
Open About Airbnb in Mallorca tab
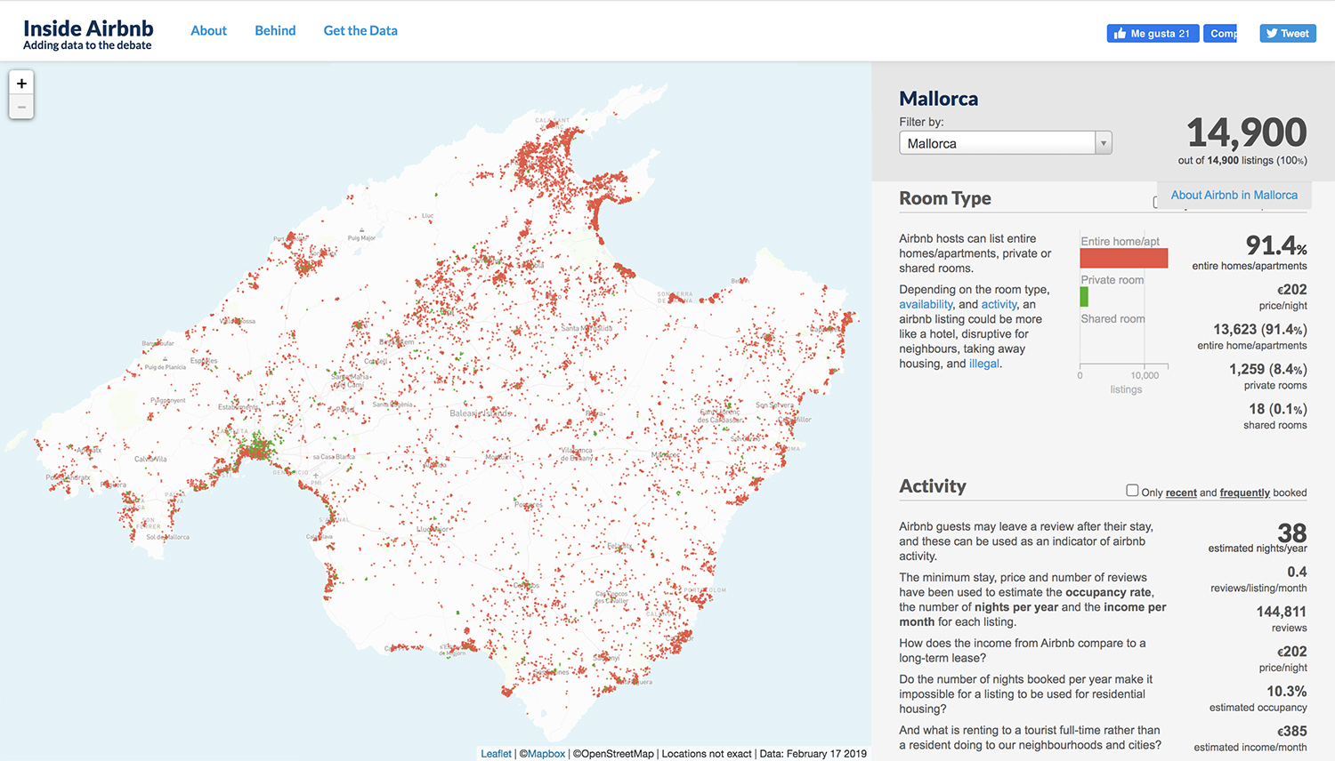pos(1234,195)
